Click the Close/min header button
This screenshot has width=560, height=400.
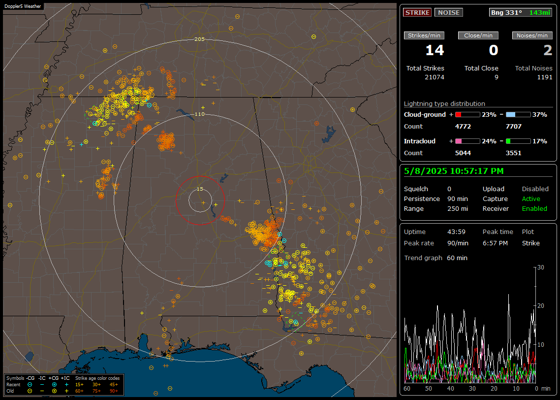tap(478, 35)
